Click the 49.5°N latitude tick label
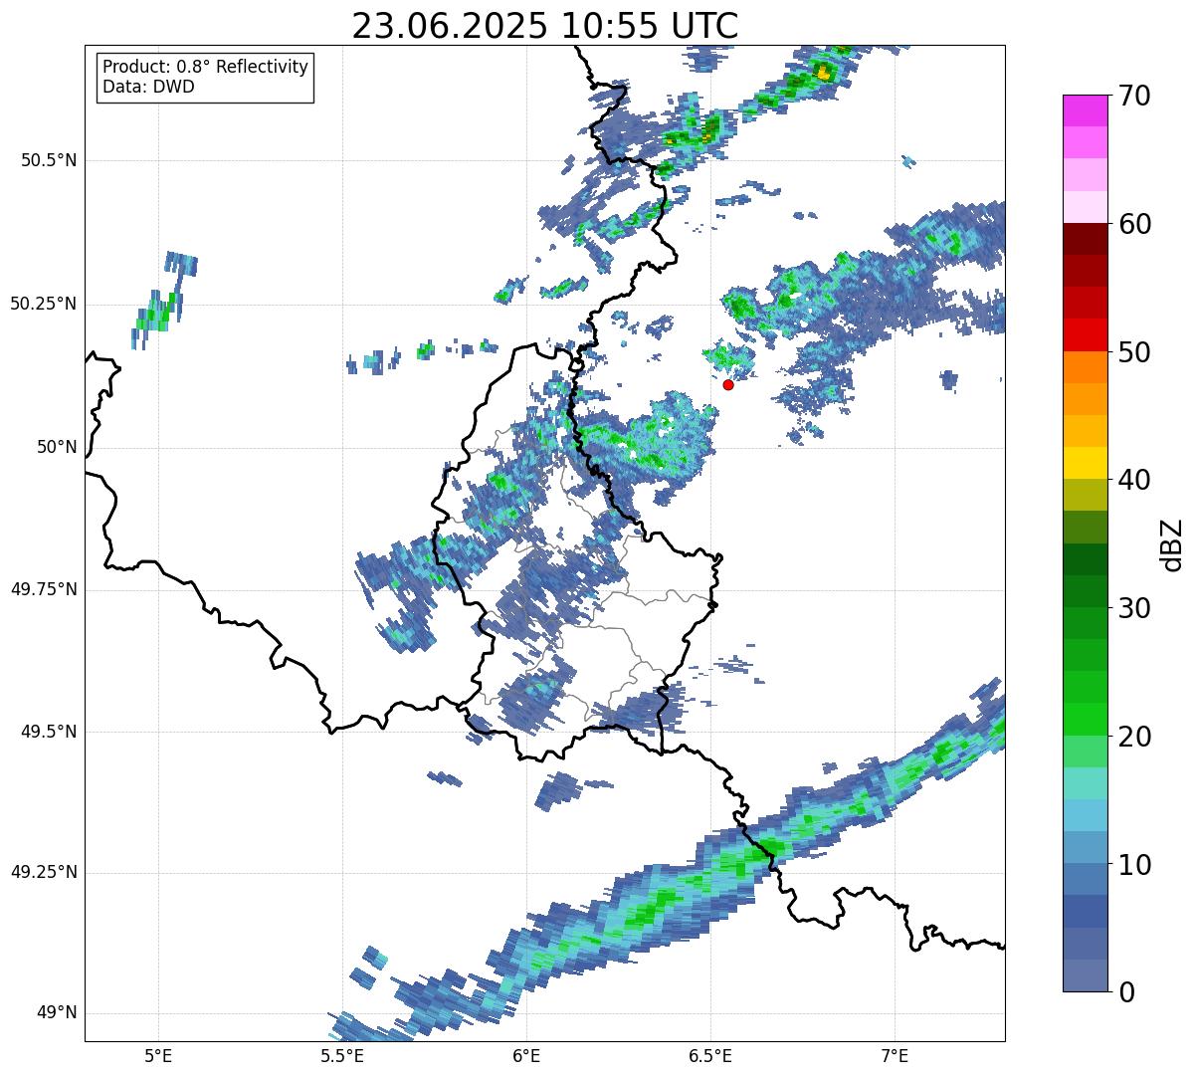Image resolution: width=1196 pixels, height=1076 pixels. coord(49,732)
